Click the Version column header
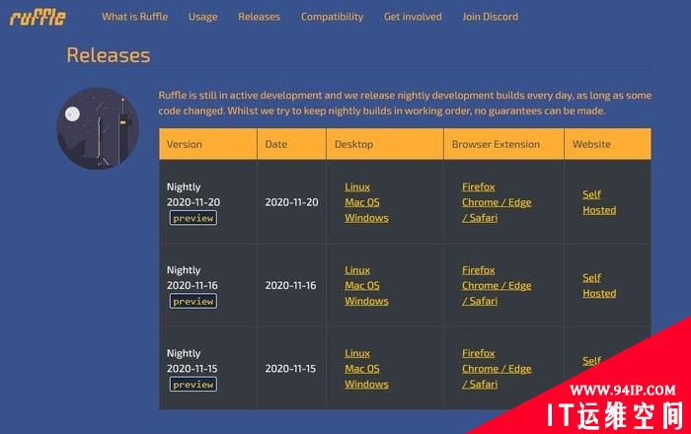Screen dimensions: 691x434 tap(208, 144)
